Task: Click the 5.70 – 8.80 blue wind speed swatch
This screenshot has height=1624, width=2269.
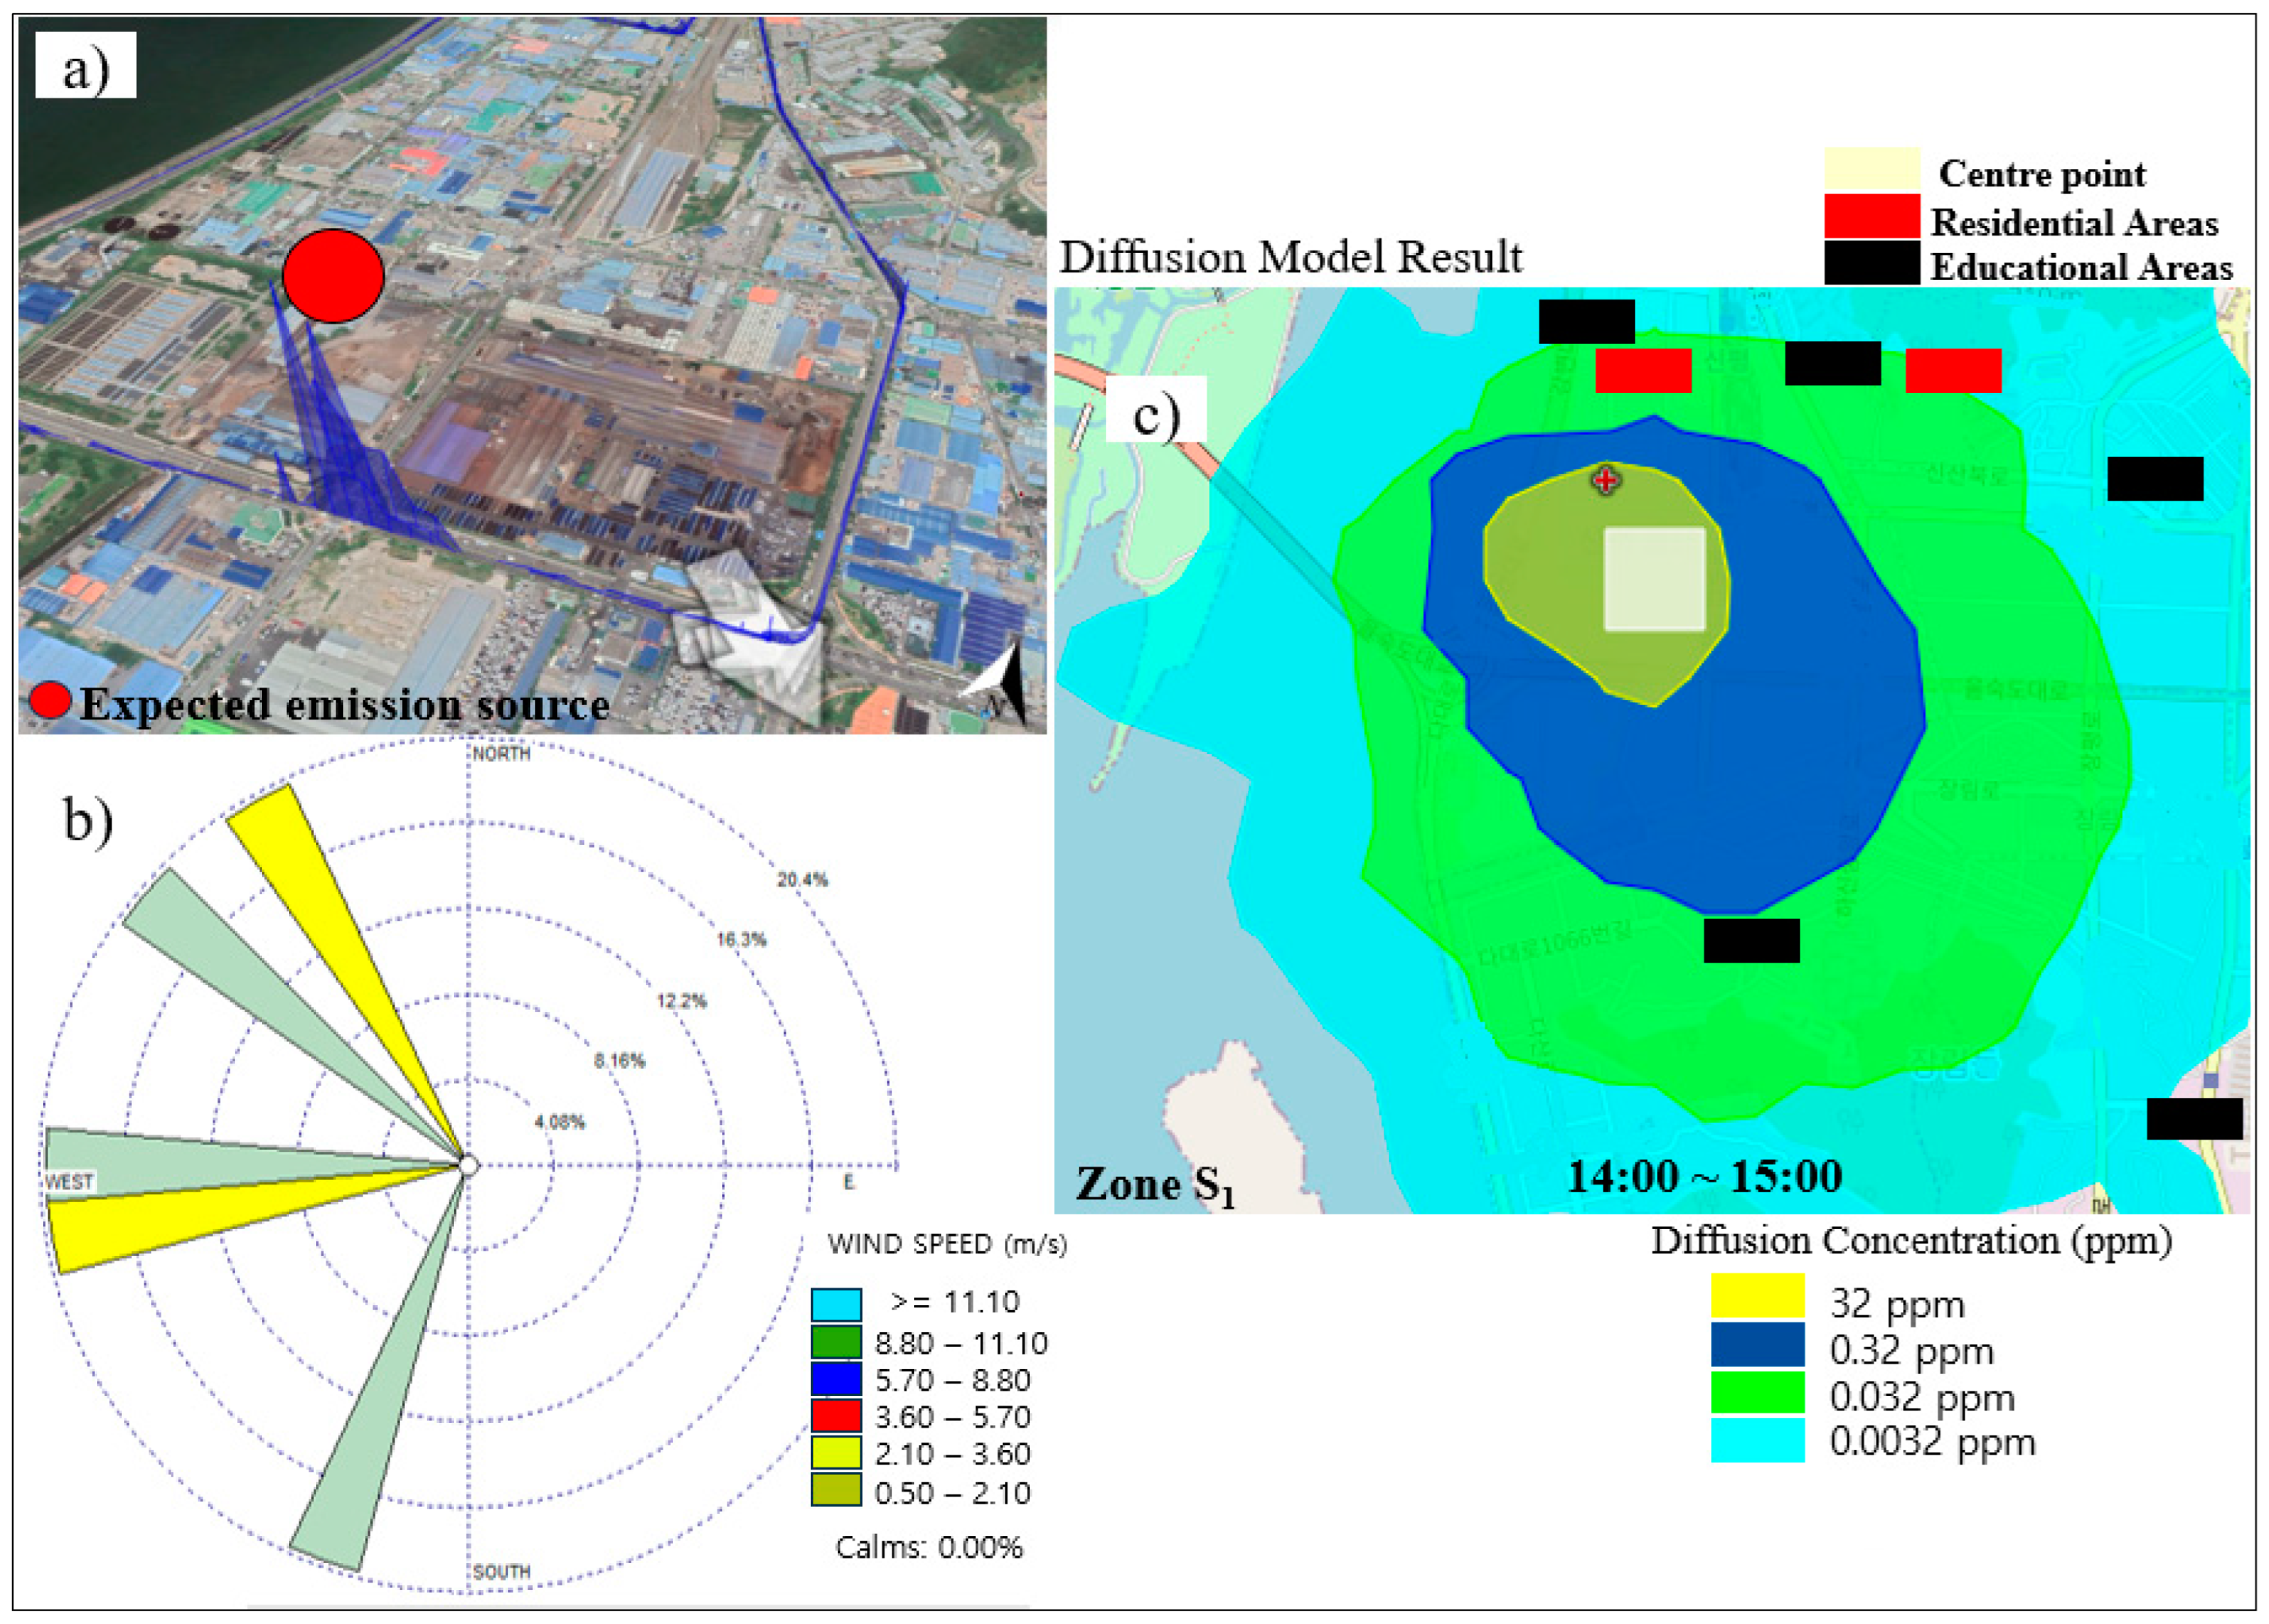Action: 836,1379
